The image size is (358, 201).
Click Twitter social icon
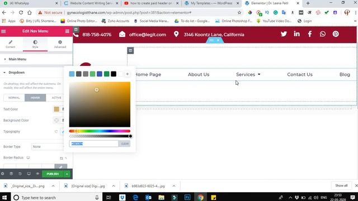tap(284, 34)
